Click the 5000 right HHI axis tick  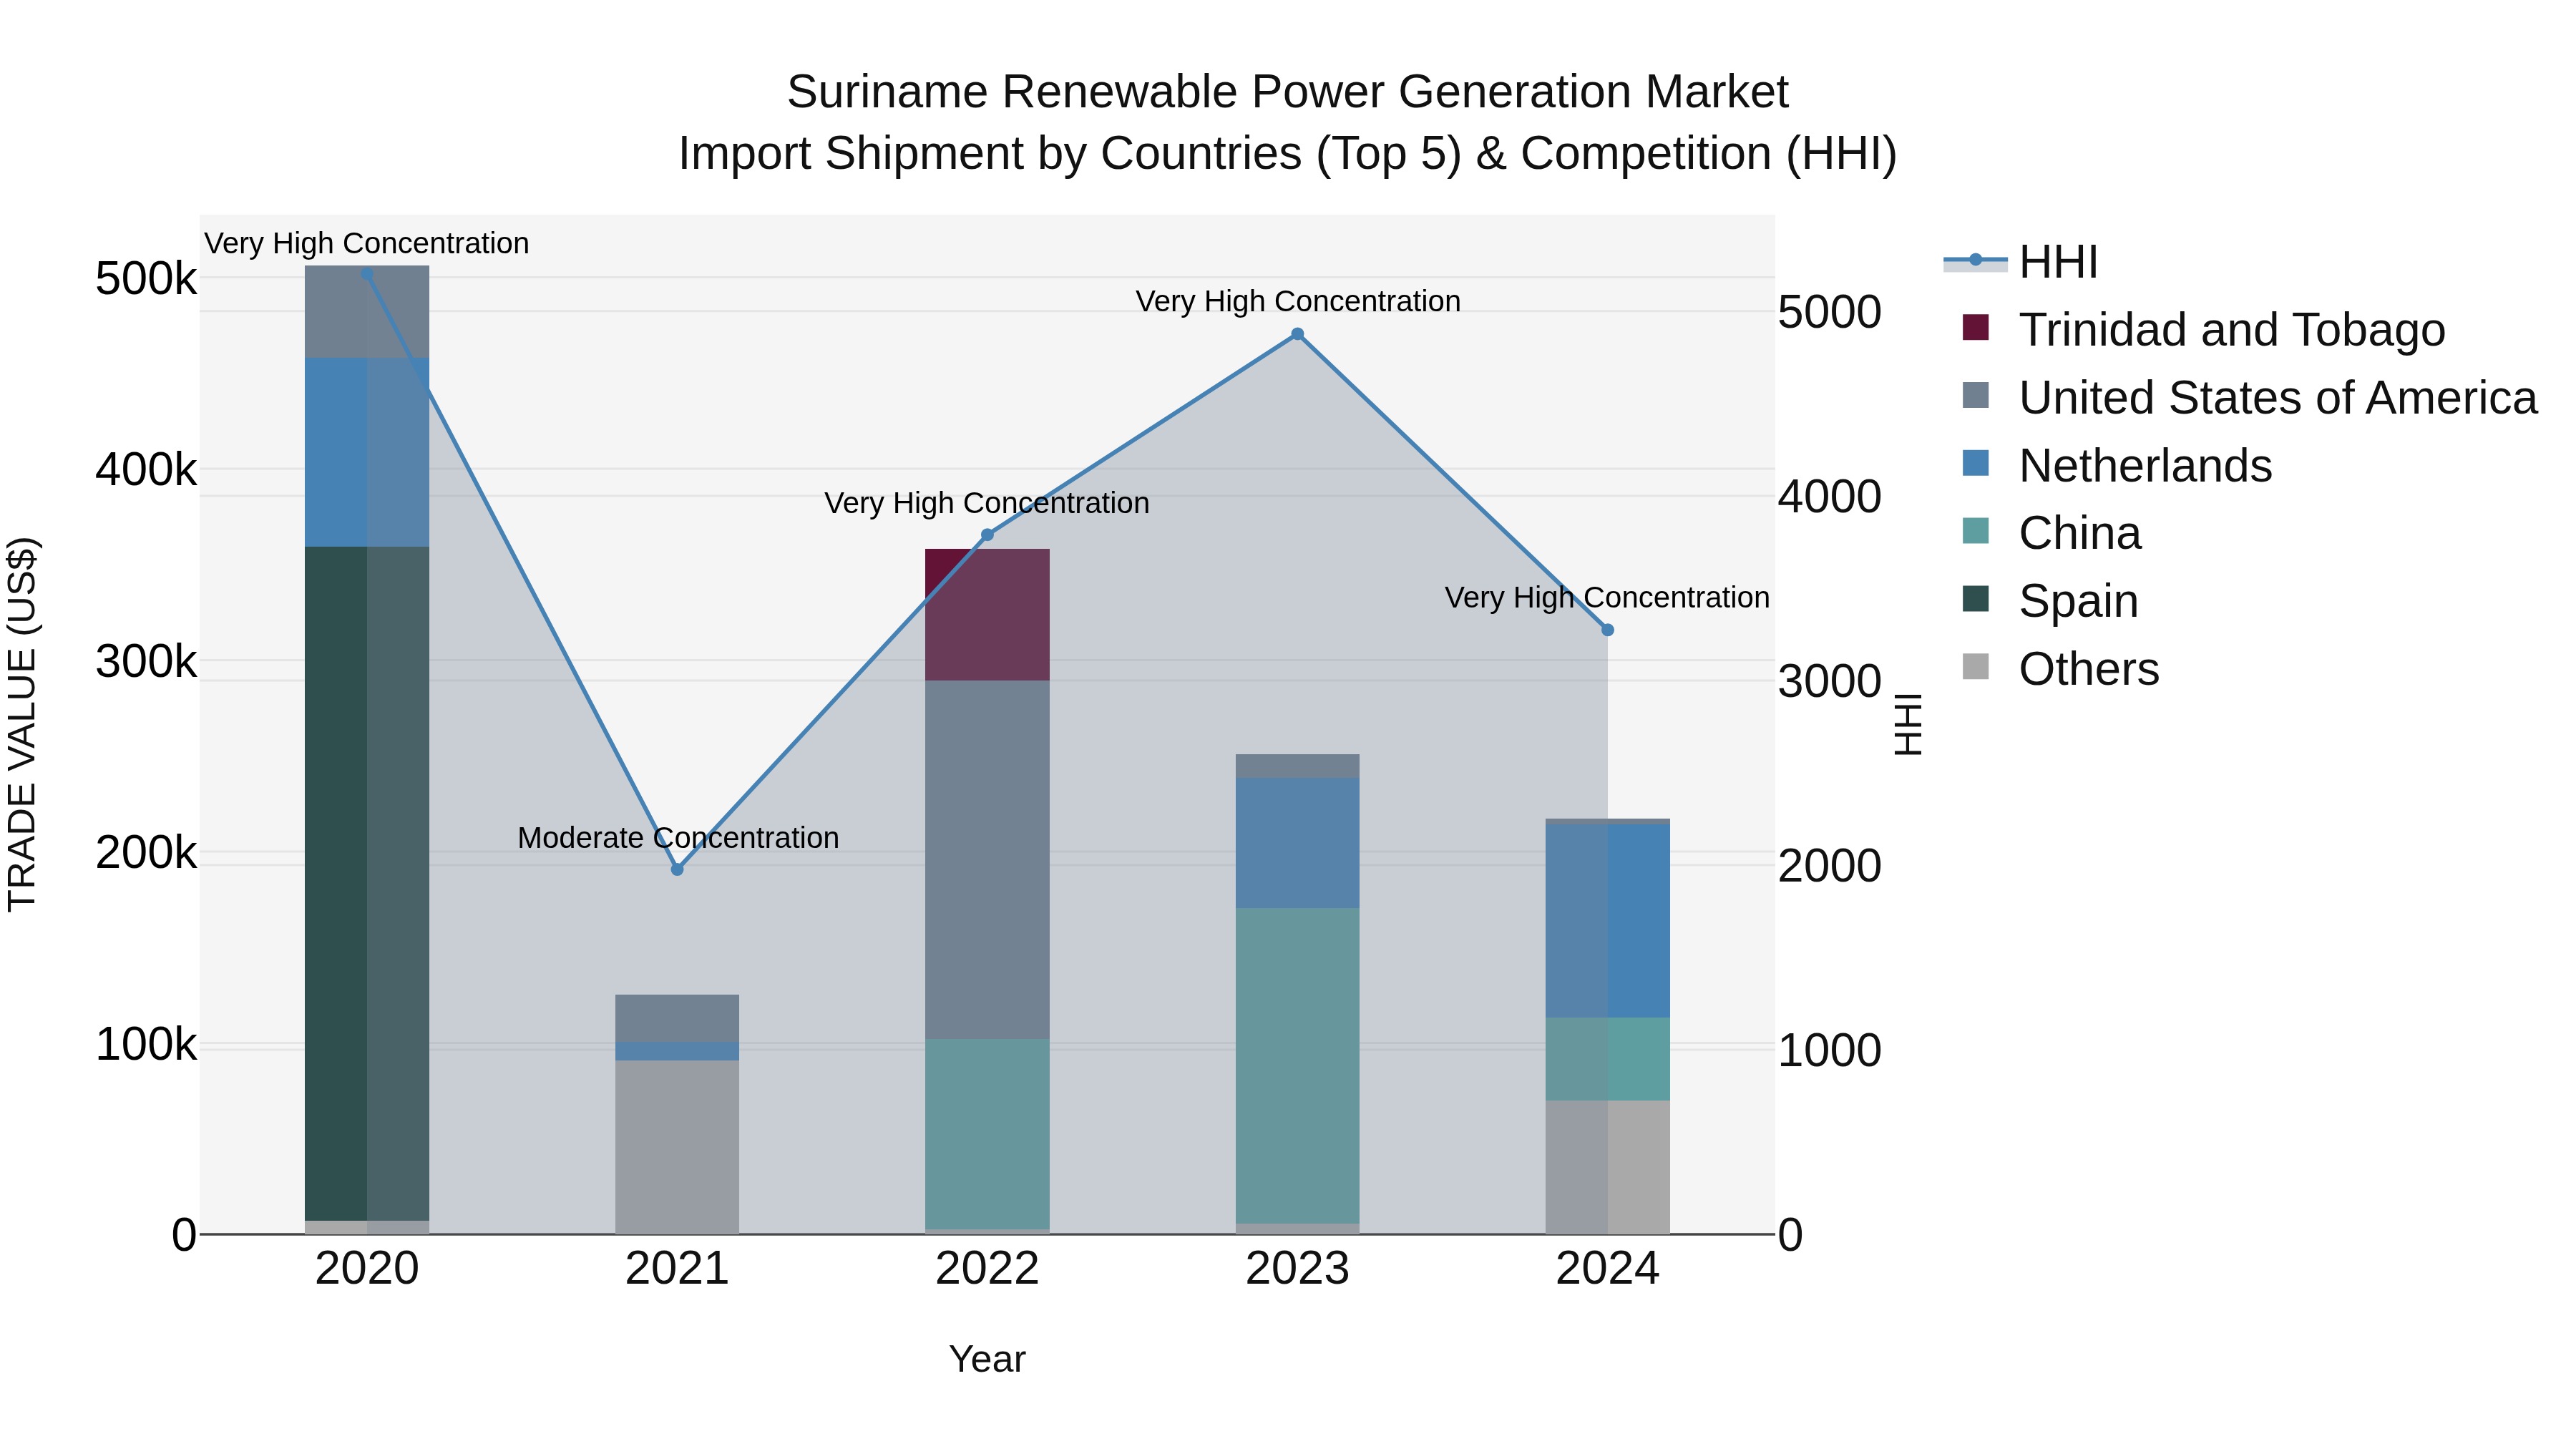coord(1830,312)
